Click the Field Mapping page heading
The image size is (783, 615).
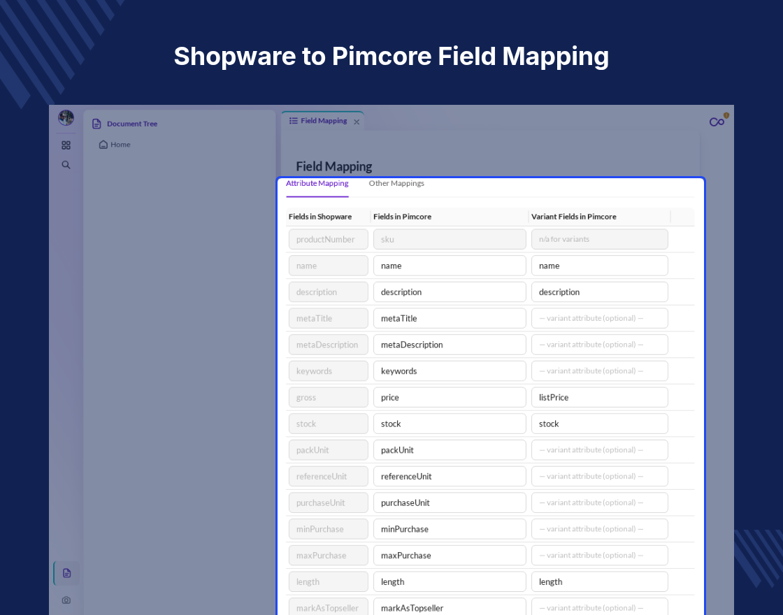click(333, 167)
